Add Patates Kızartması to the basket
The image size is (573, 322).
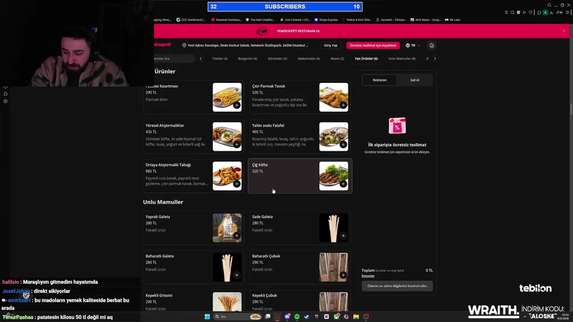pos(236,105)
